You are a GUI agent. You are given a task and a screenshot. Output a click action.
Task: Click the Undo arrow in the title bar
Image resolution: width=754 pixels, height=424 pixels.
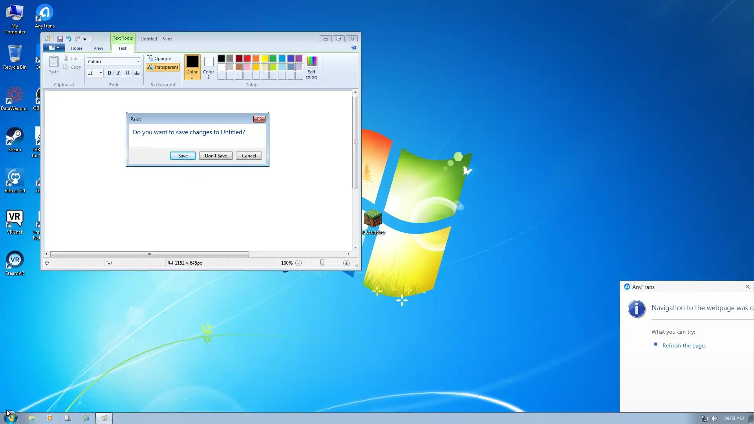pyautogui.click(x=69, y=39)
